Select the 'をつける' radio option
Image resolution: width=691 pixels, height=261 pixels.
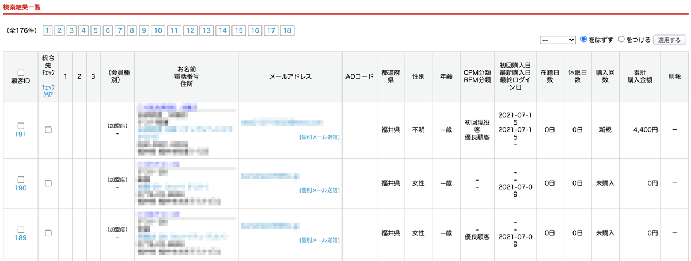point(621,40)
